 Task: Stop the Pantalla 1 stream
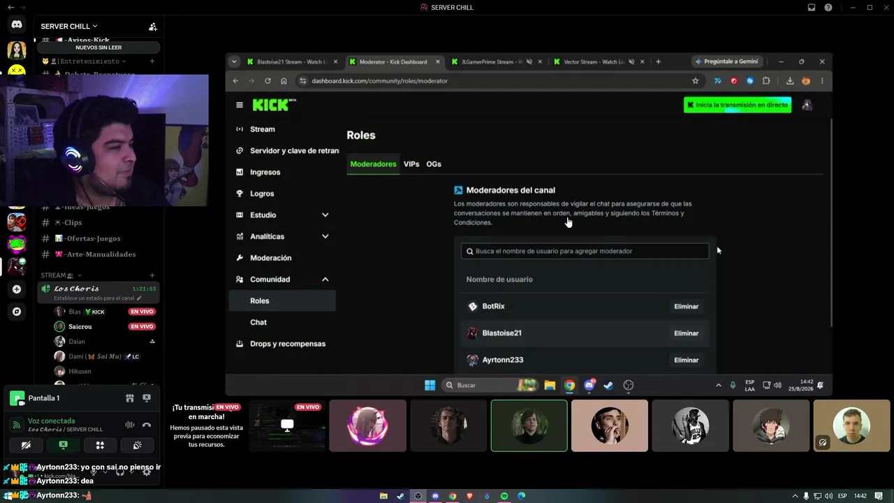(147, 398)
